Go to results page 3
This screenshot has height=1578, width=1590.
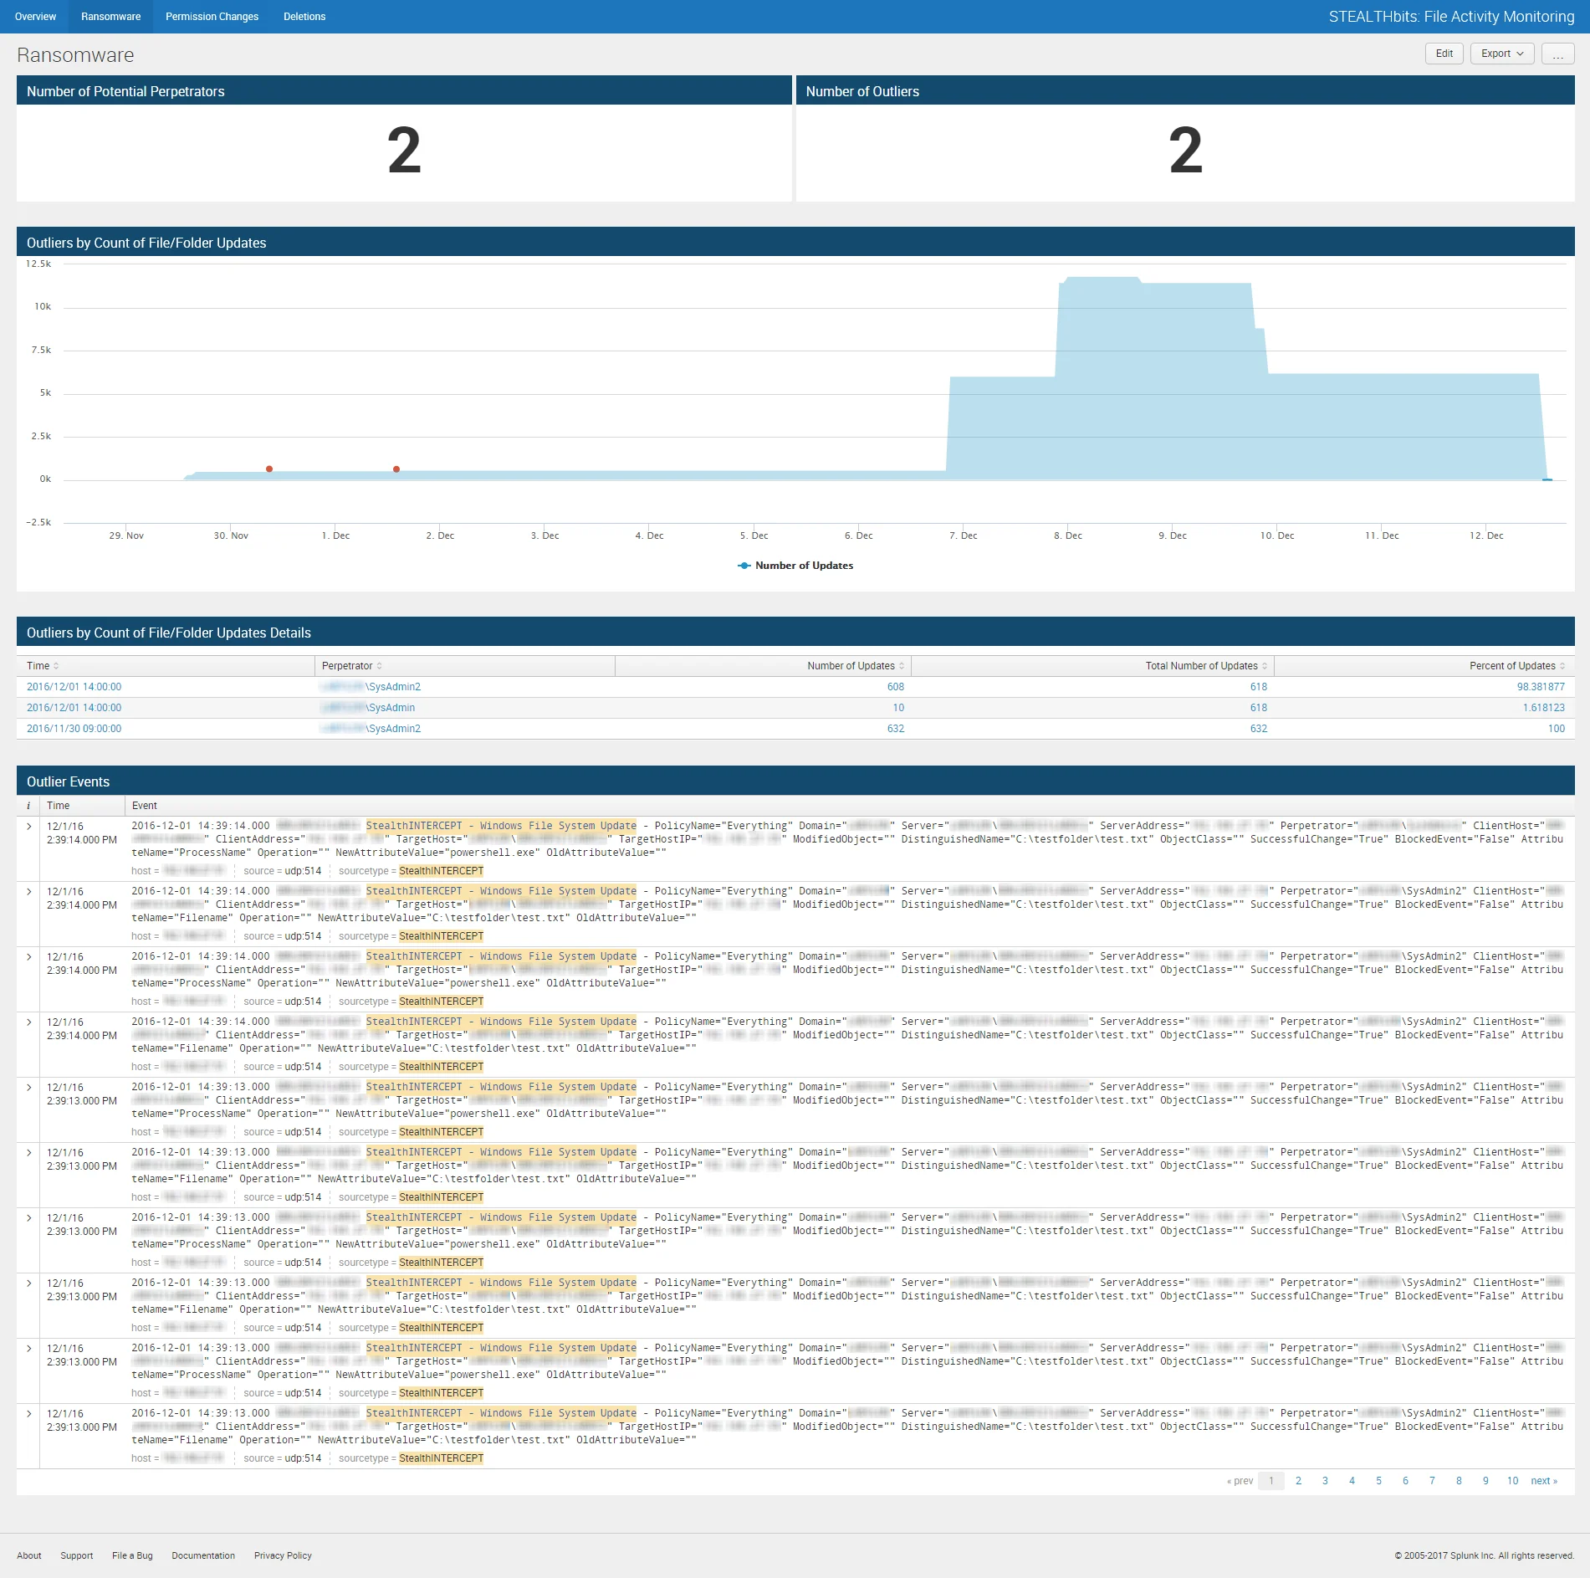pyautogui.click(x=1325, y=1481)
